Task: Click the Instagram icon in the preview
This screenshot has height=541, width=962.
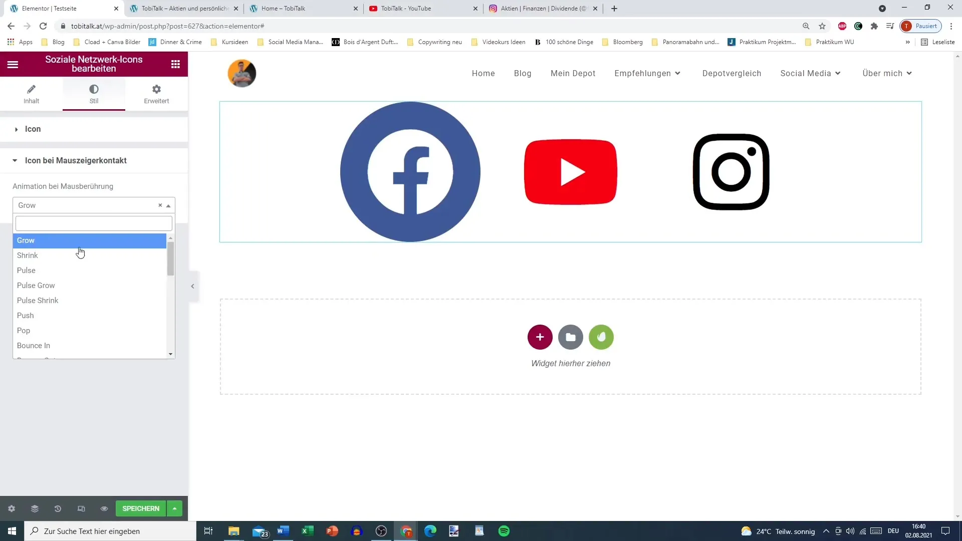Action: (731, 172)
